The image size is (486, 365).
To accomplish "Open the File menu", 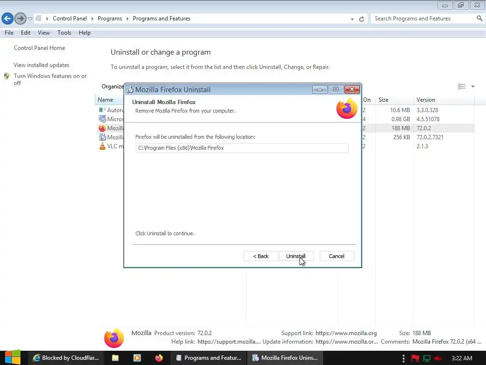I will [x=9, y=33].
